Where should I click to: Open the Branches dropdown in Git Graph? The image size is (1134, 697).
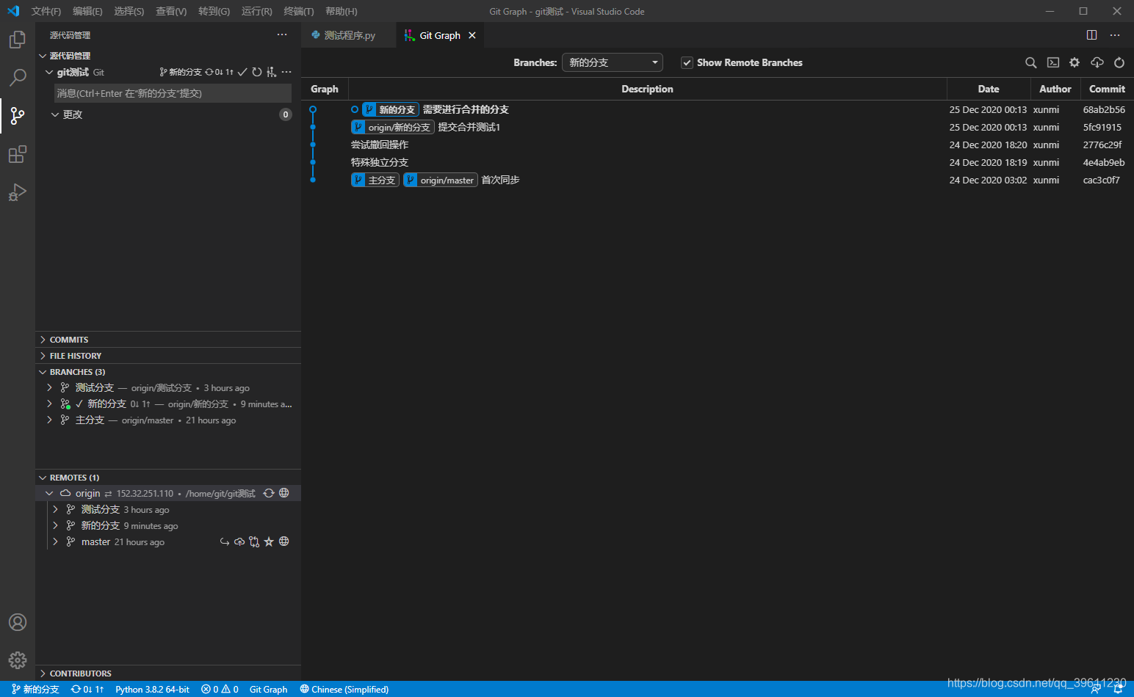[x=613, y=62]
